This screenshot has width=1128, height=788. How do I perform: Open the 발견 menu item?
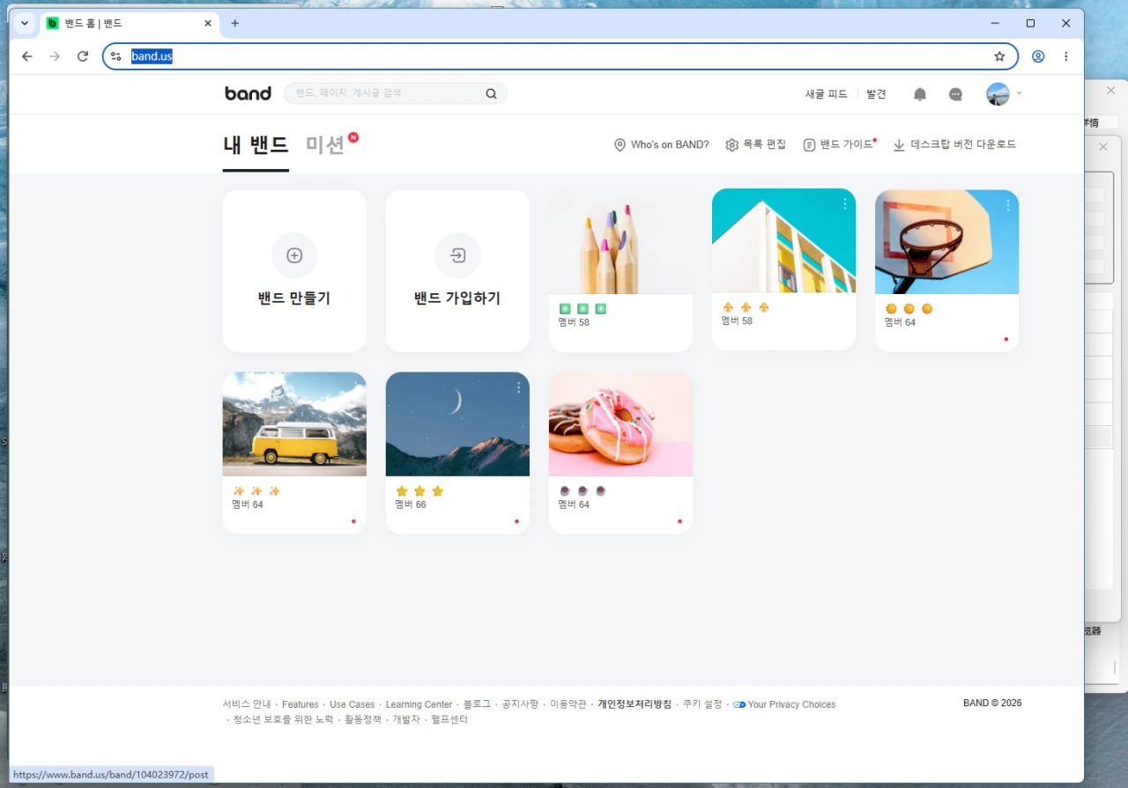click(876, 94)
